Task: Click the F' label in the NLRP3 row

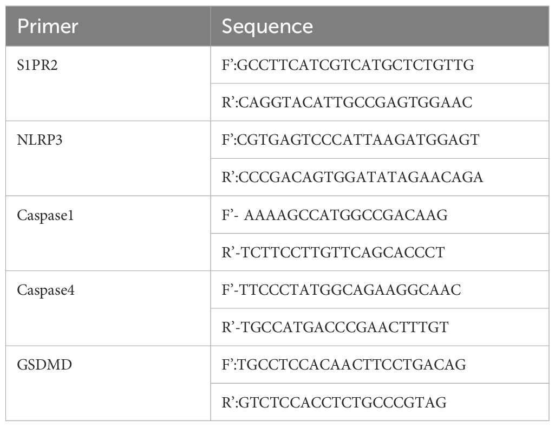Action: pyautogui.click(x=227, y=140)
